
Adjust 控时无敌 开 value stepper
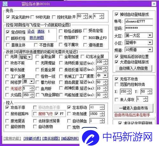click(86, 16)
